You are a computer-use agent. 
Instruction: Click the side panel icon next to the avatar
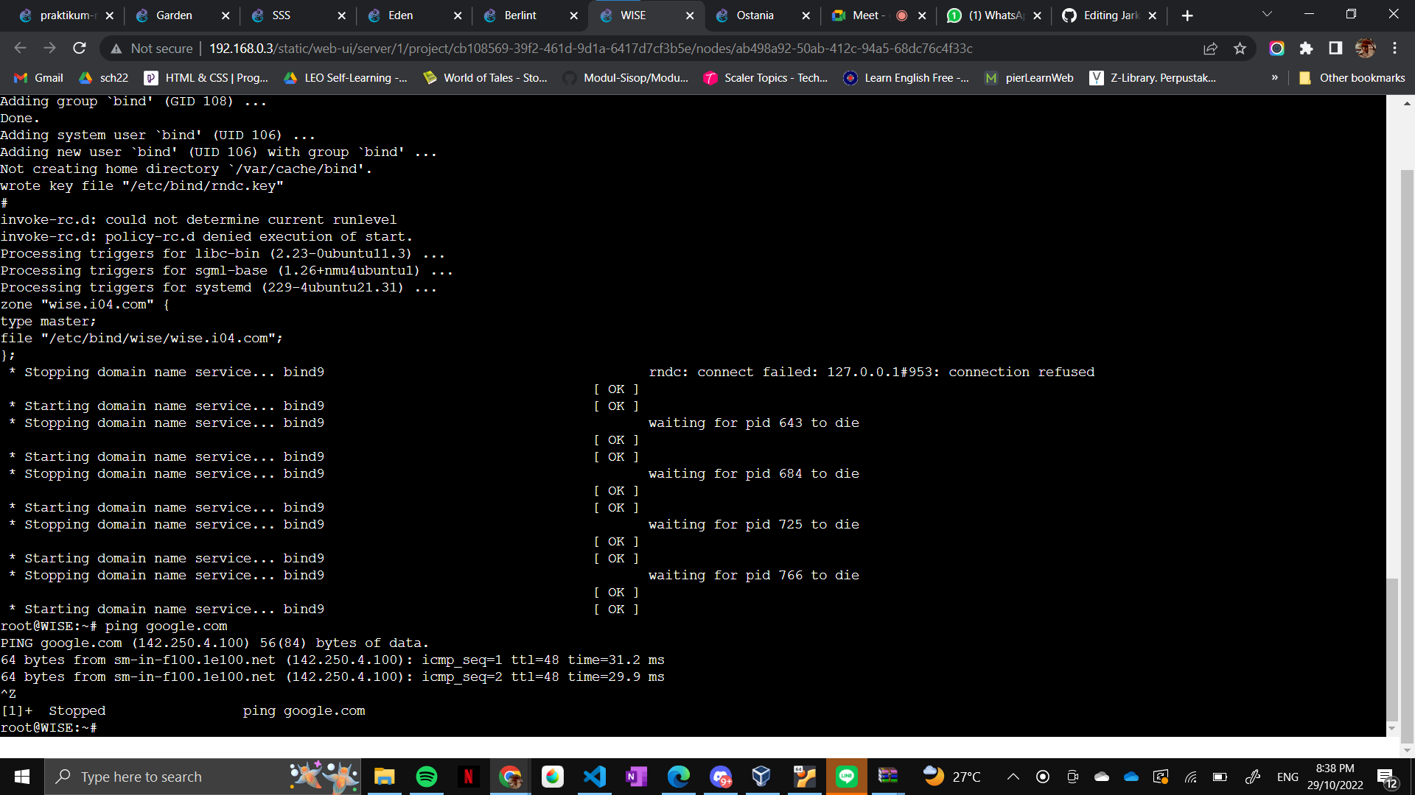(1335, 48)
